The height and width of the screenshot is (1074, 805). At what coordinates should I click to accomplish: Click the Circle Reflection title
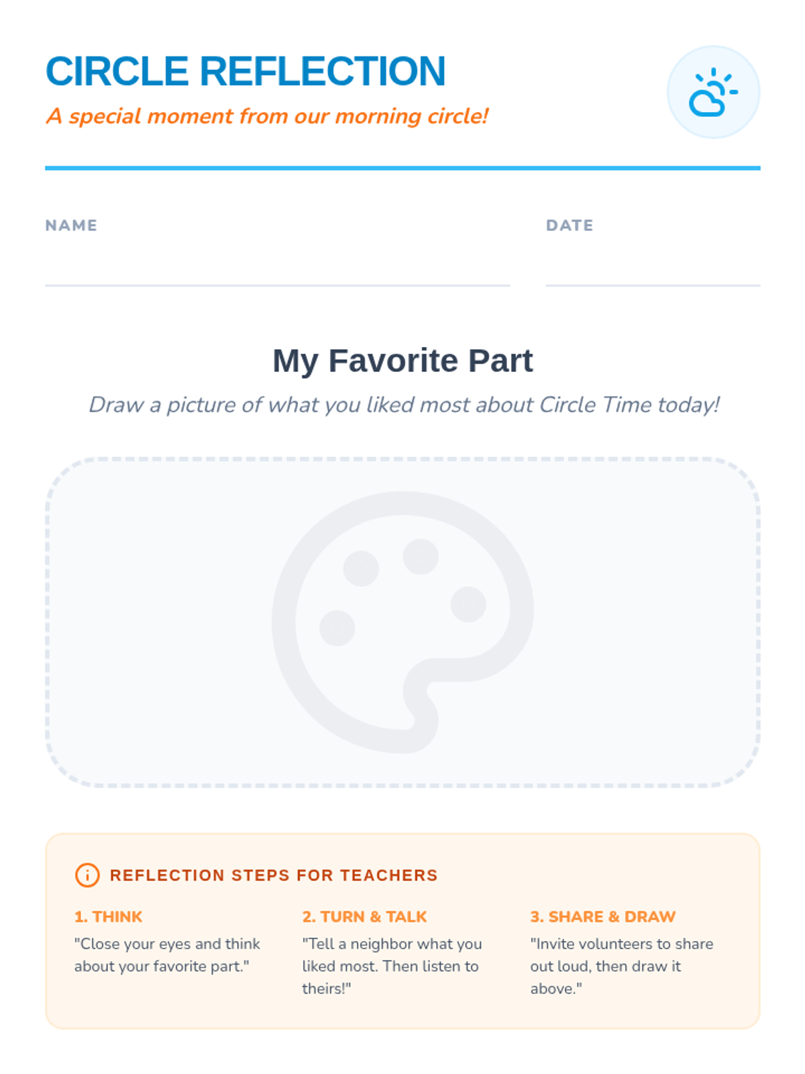246,71
